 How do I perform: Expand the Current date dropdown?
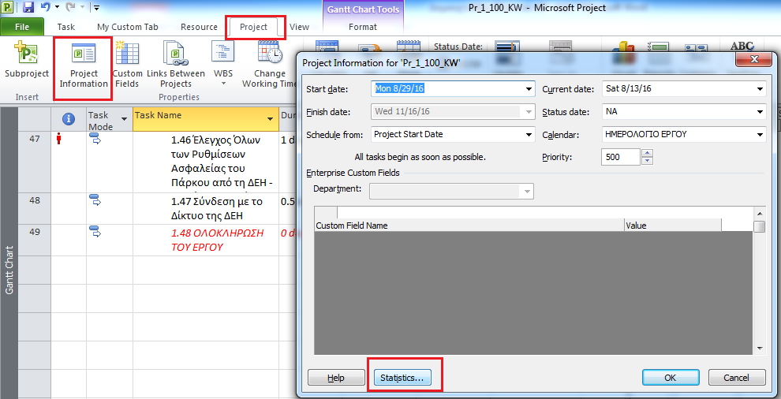(760, 89)
